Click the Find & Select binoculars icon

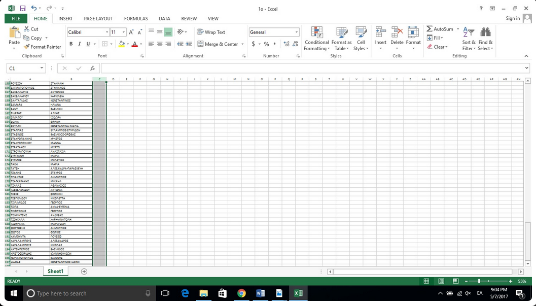click(x=485, y=33)
